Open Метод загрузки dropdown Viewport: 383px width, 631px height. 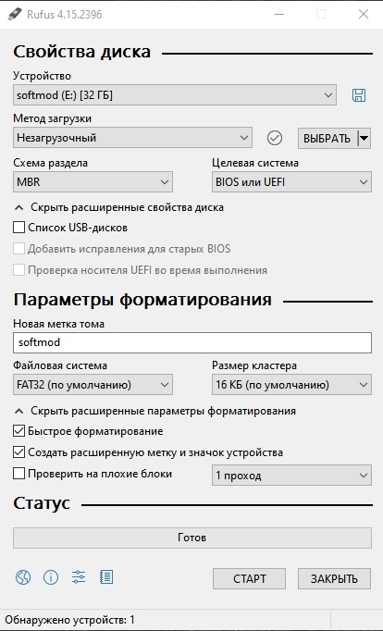tap(132, 138)
